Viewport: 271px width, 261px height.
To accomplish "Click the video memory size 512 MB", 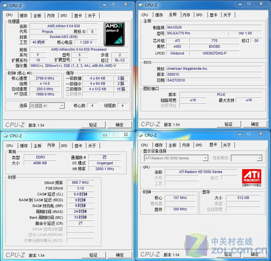I will 243,198.
